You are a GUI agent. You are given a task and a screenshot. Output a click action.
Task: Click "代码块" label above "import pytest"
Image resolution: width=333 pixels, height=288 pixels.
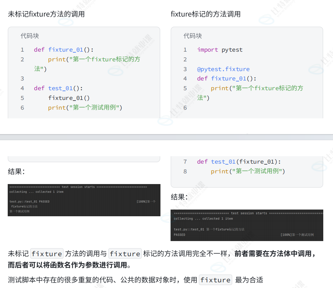coord(192,36)
